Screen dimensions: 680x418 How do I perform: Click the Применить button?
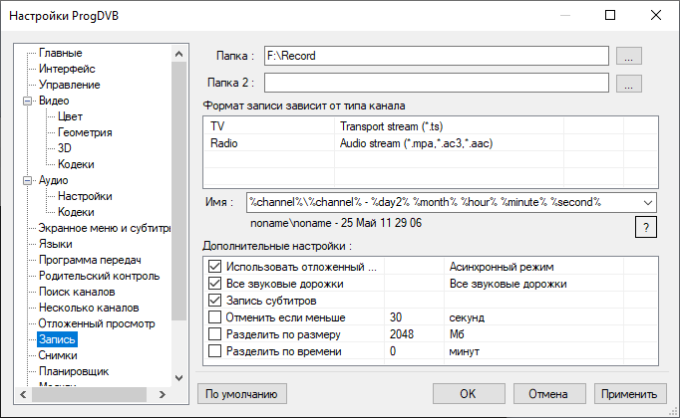point(630,393)
